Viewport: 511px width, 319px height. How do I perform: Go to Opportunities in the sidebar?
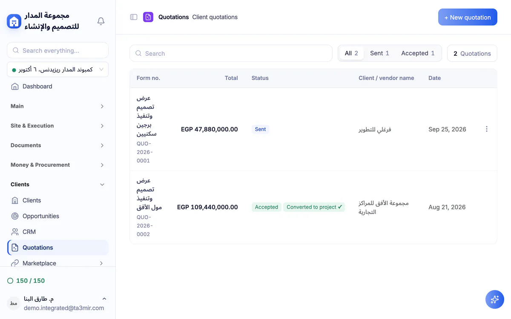[57, 216]
